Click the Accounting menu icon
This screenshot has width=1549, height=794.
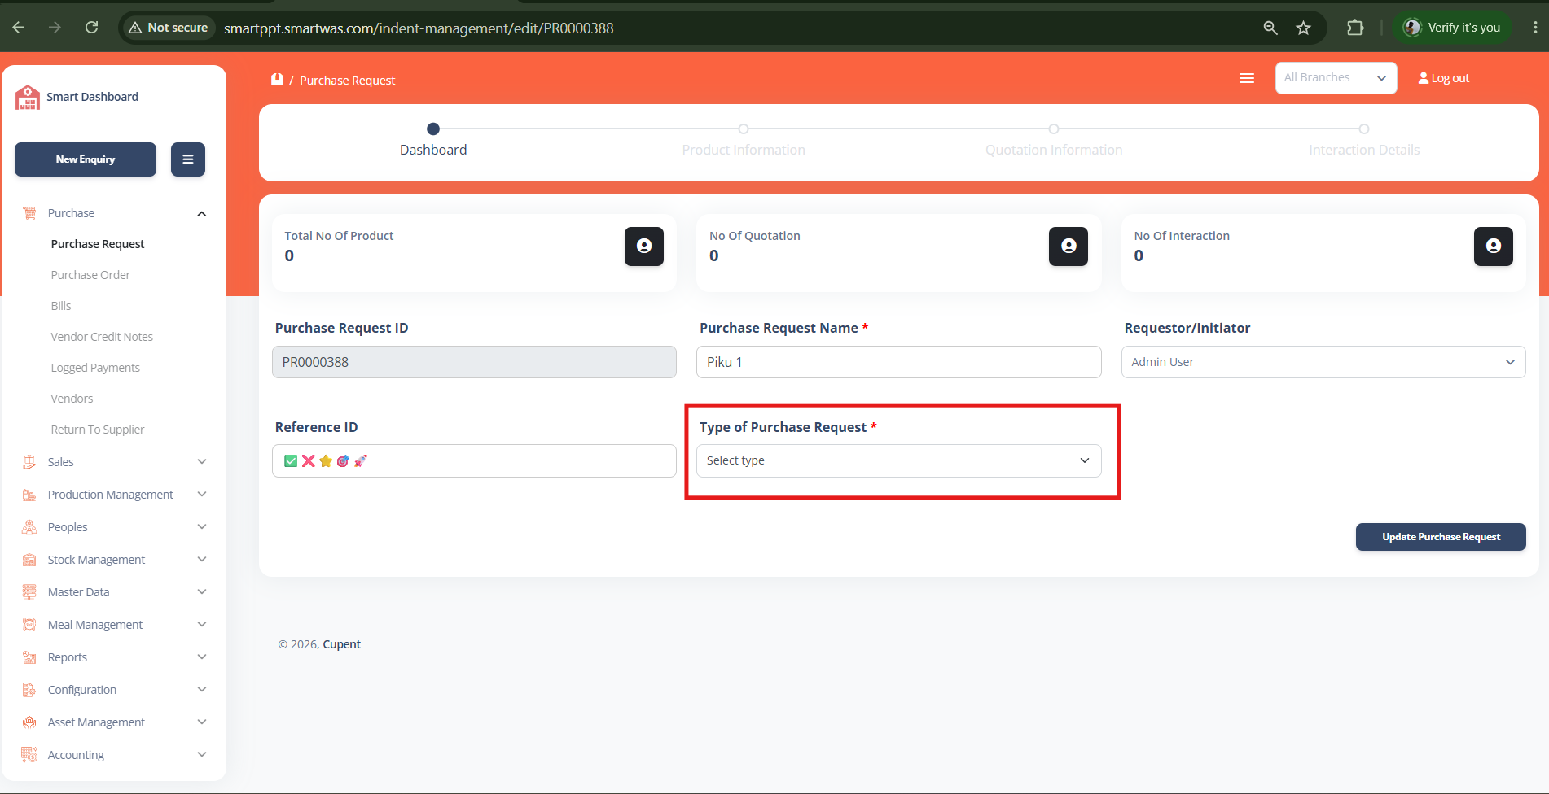29,755
